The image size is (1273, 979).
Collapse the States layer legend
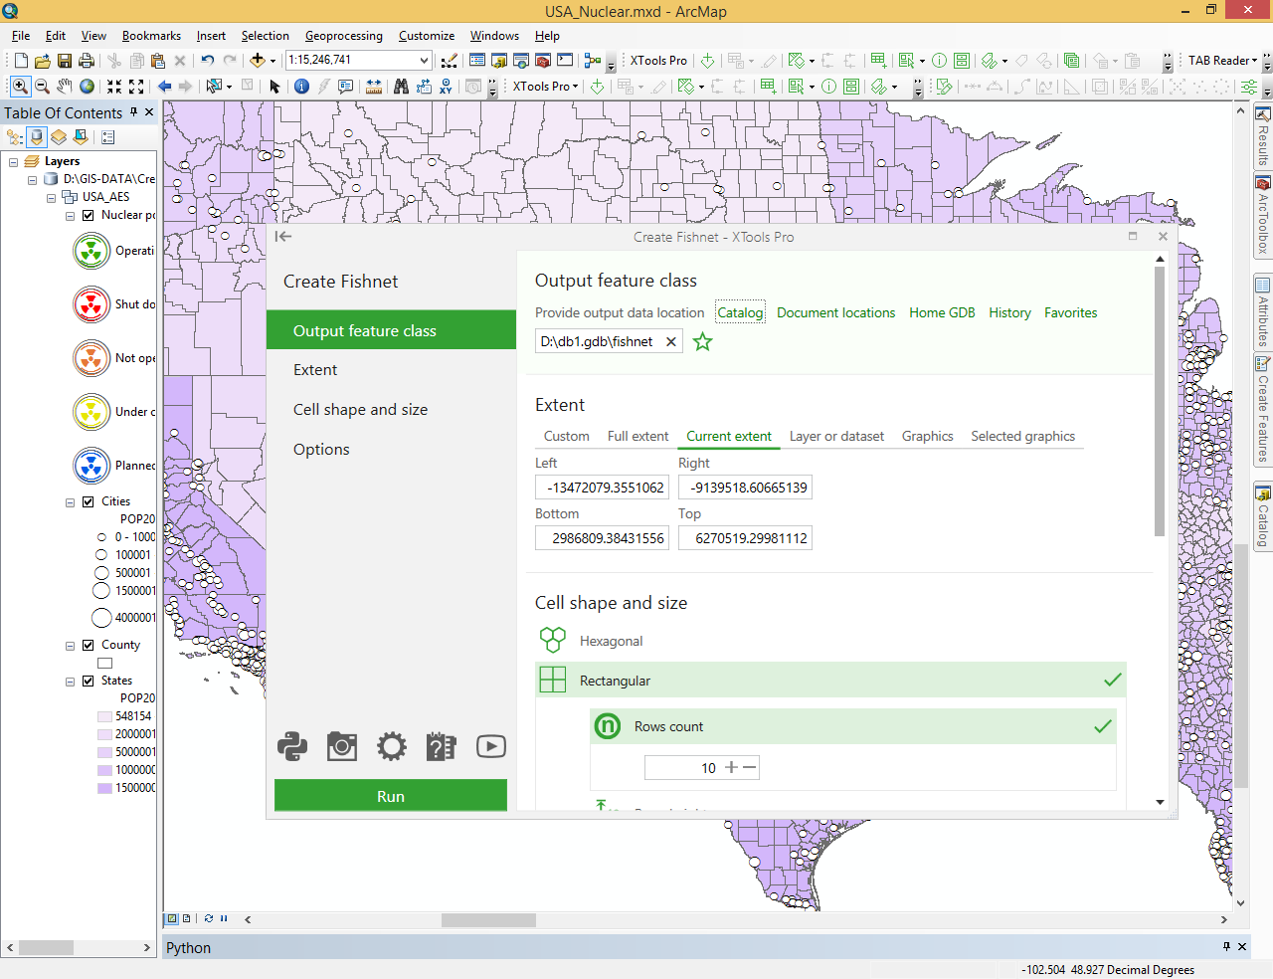tap(71, 682)
